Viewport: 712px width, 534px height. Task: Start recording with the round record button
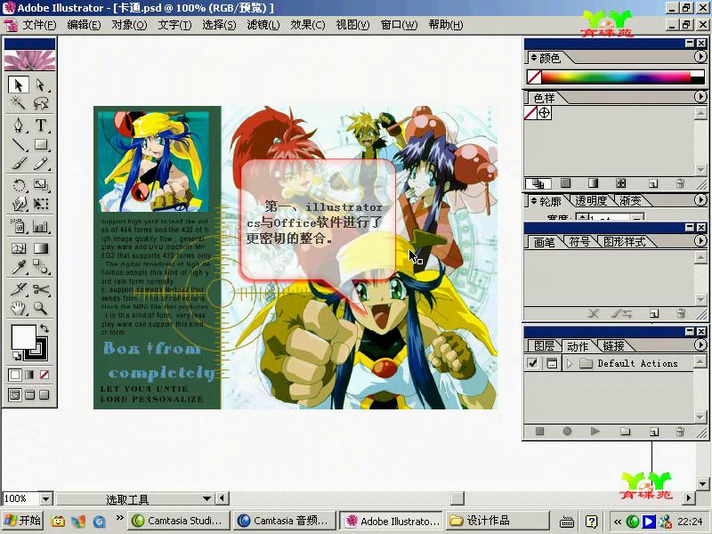click(x=567, y=431)
